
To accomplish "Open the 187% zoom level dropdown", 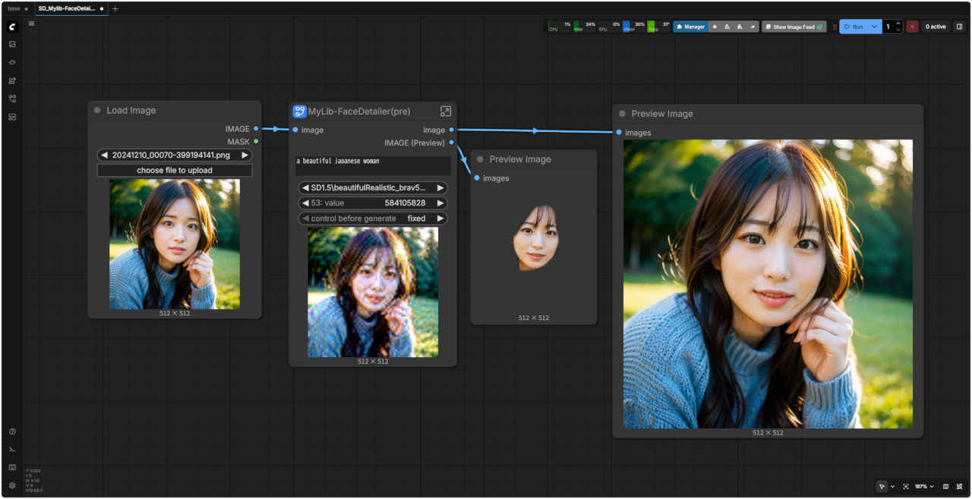I will pyautogui.click(x=923, y=486).
